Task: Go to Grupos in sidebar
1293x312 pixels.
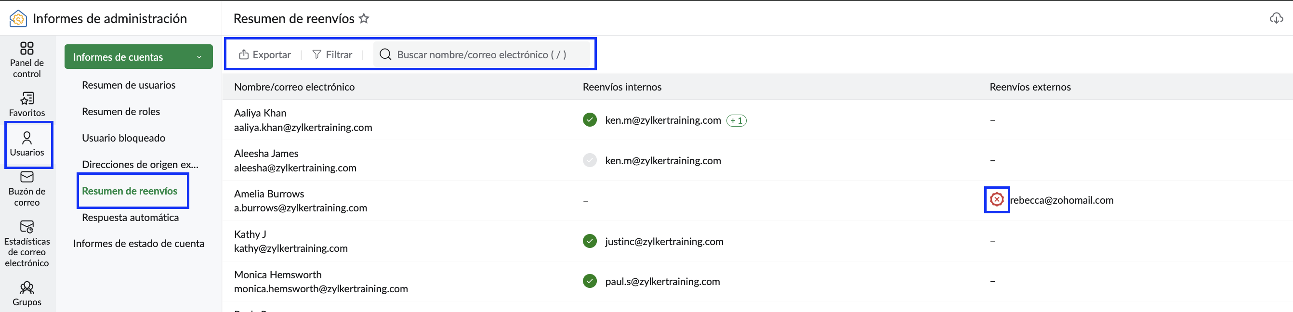Action: tap(26, 294)
